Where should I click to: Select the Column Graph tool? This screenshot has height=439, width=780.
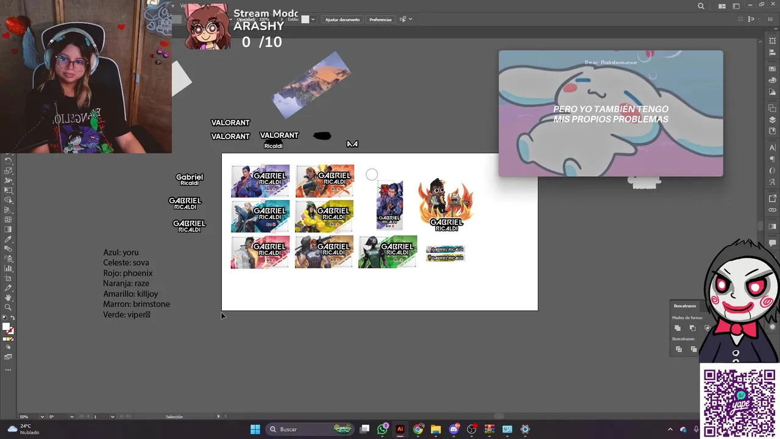pos(9,268)
